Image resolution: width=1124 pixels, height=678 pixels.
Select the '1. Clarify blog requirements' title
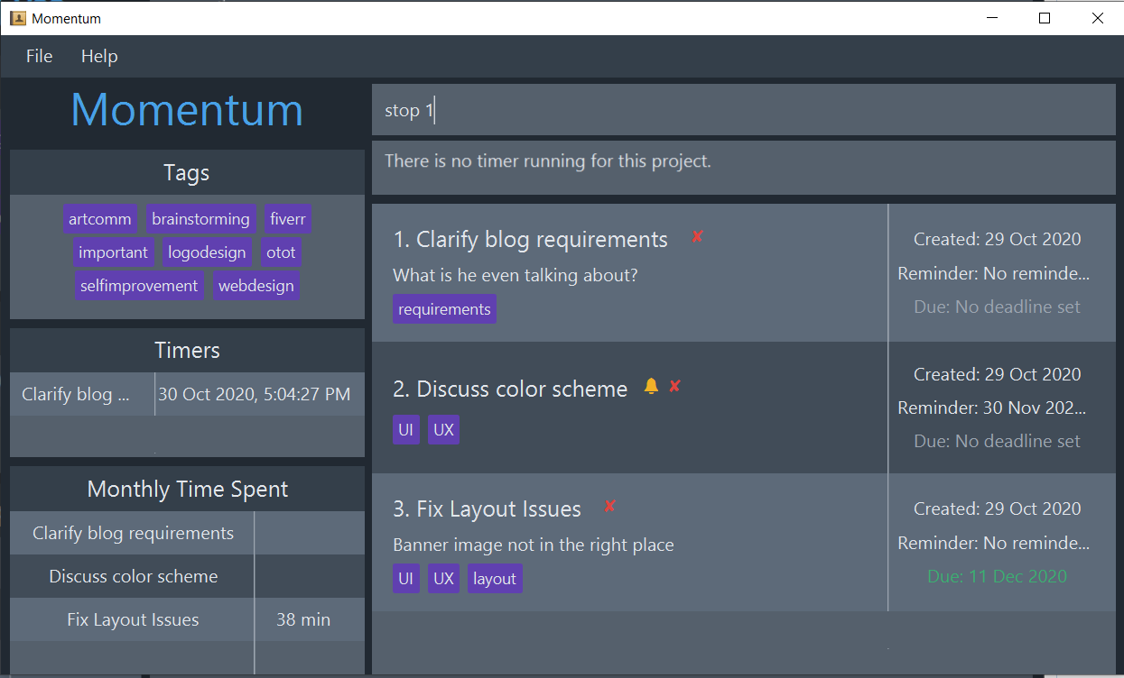[531, 240]
